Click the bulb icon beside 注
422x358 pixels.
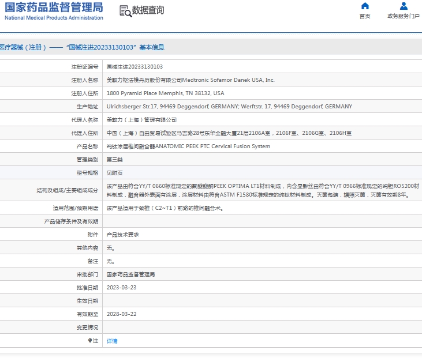(90, 341)
